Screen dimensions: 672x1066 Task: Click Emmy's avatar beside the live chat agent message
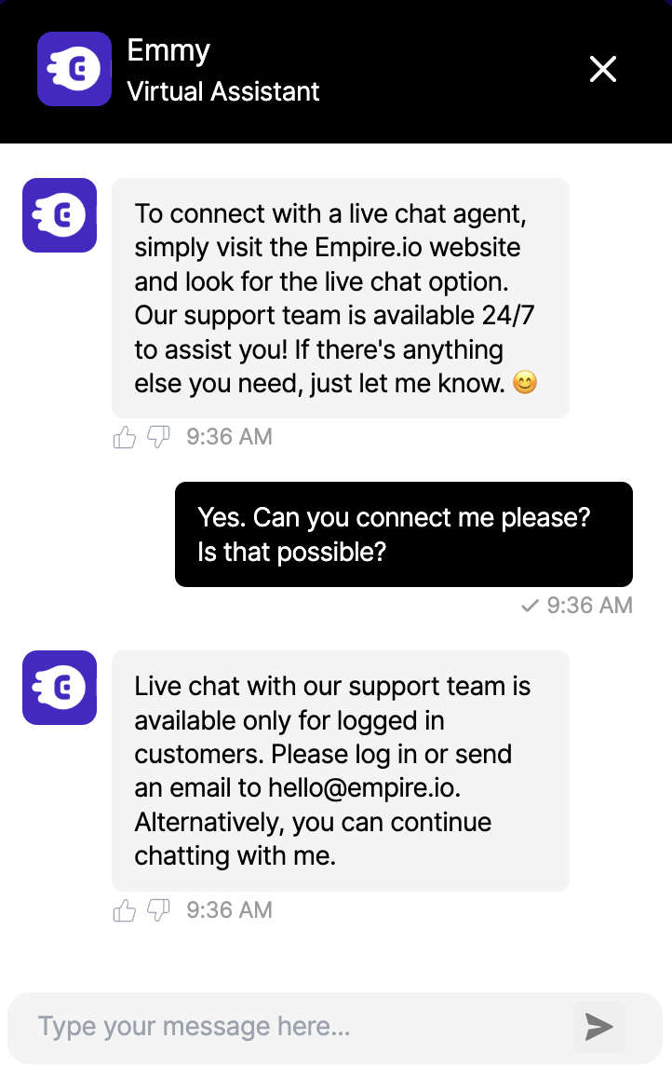point(60,215)
